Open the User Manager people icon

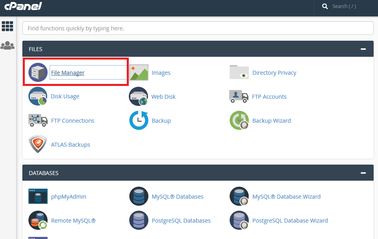click(8, 45)
